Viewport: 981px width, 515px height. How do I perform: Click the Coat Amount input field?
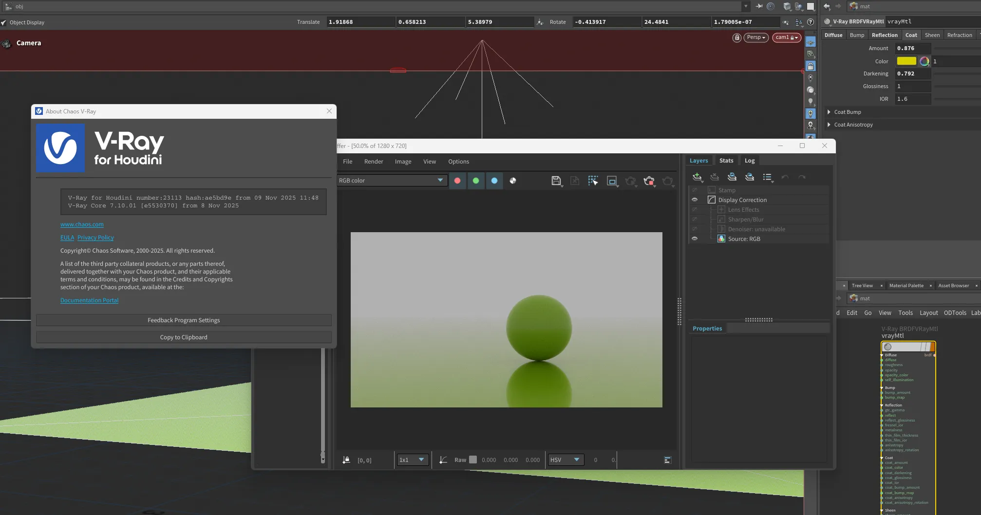pyautogui.click(x=913, y=48)
